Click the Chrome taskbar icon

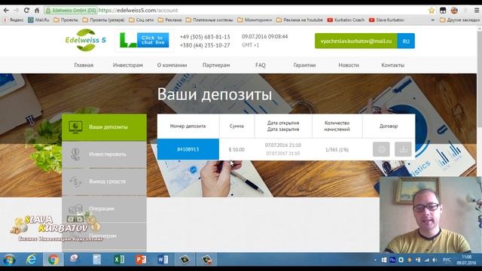[53, 260]
